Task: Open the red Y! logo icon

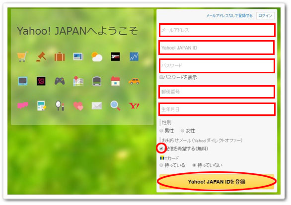Action: tap(134, 105)
